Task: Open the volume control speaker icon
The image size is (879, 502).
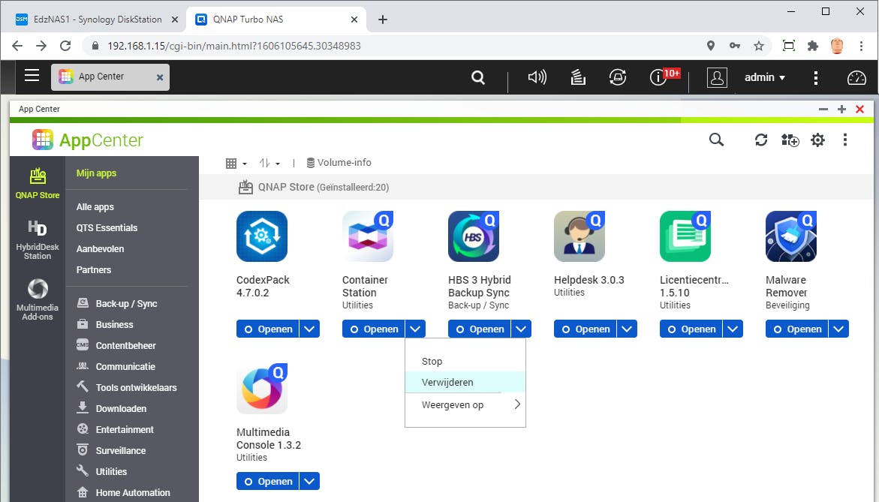Action: tap(537, 77)
